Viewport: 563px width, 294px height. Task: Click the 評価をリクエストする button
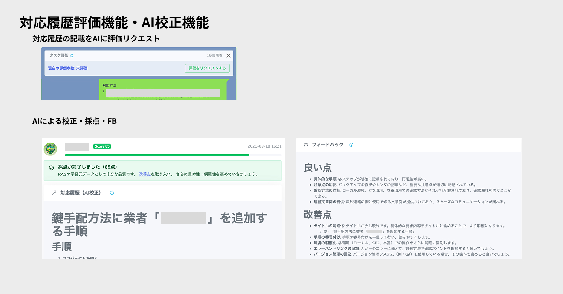(207, 68)
